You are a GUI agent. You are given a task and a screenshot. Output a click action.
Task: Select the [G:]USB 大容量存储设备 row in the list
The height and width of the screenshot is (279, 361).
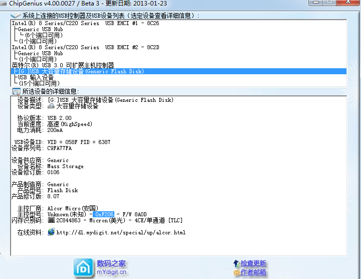pyautogui.click(x=178, y=71)
